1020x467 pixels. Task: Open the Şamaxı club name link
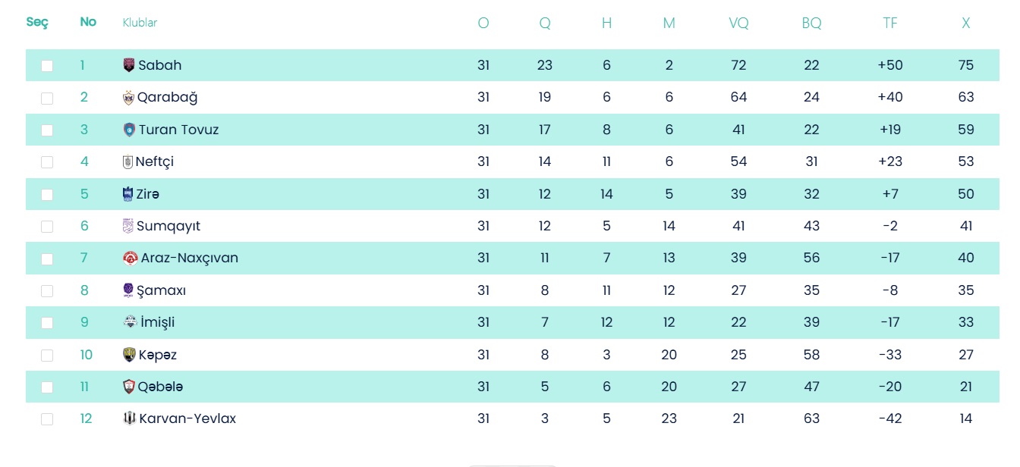pyautogui.click(x=161, y=290)
